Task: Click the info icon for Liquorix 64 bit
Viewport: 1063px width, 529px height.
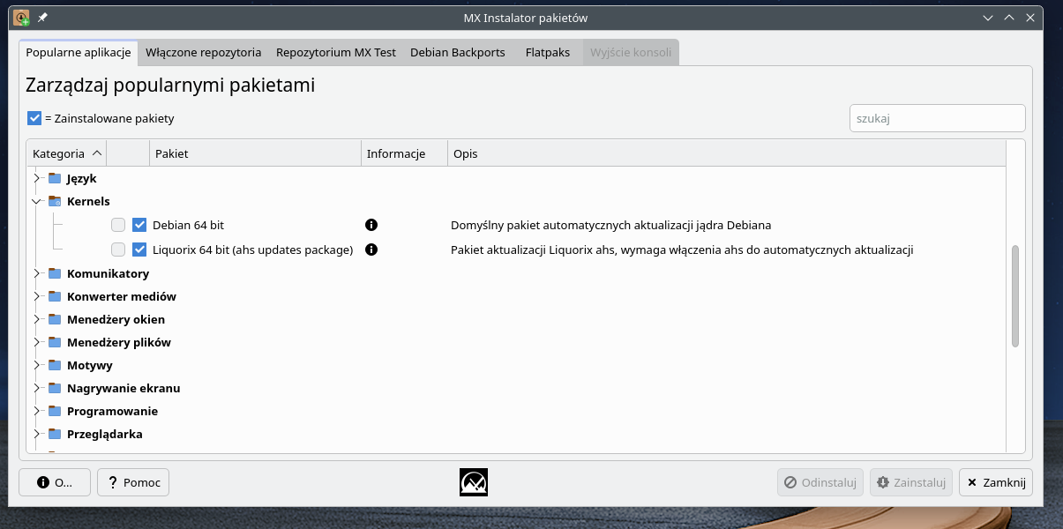Action: [x=371, y=250]
